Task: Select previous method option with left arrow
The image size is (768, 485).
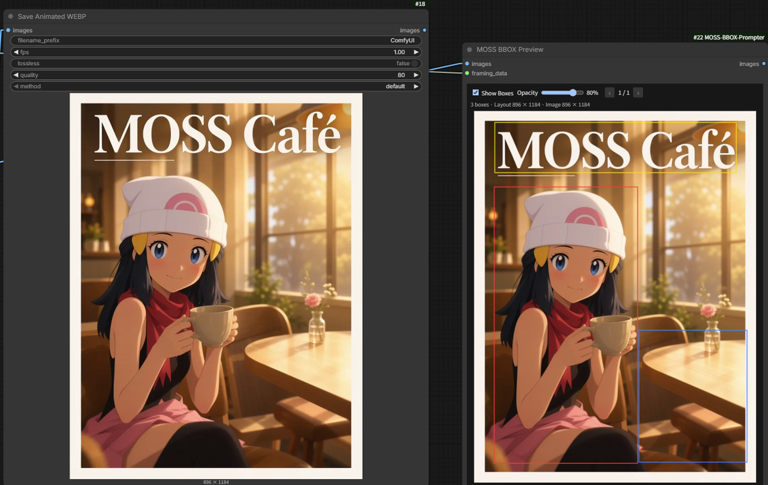Action: [16, 86]
